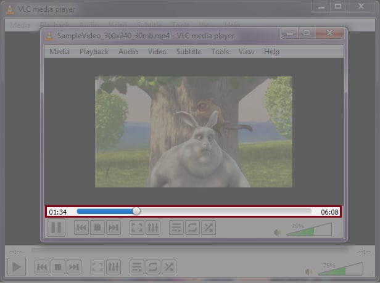Open Media menu in SampleVideo window
The image size is (380, 283).
[x=59, y=52]
